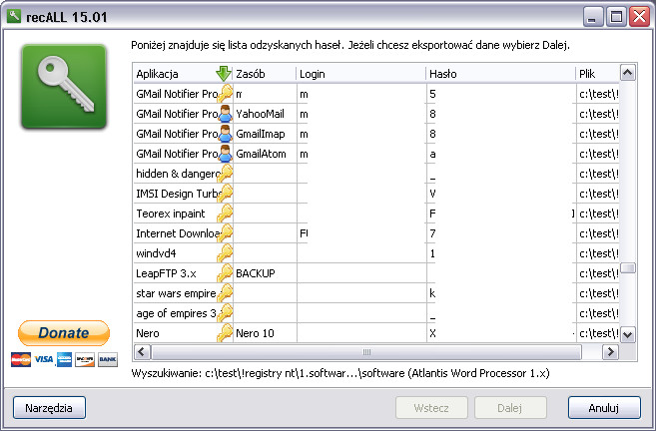The height and width of the screenshot is (431, 656).
Task: Click the key icon in the LeapFTP 3.x row
Action: coord(225,273)
